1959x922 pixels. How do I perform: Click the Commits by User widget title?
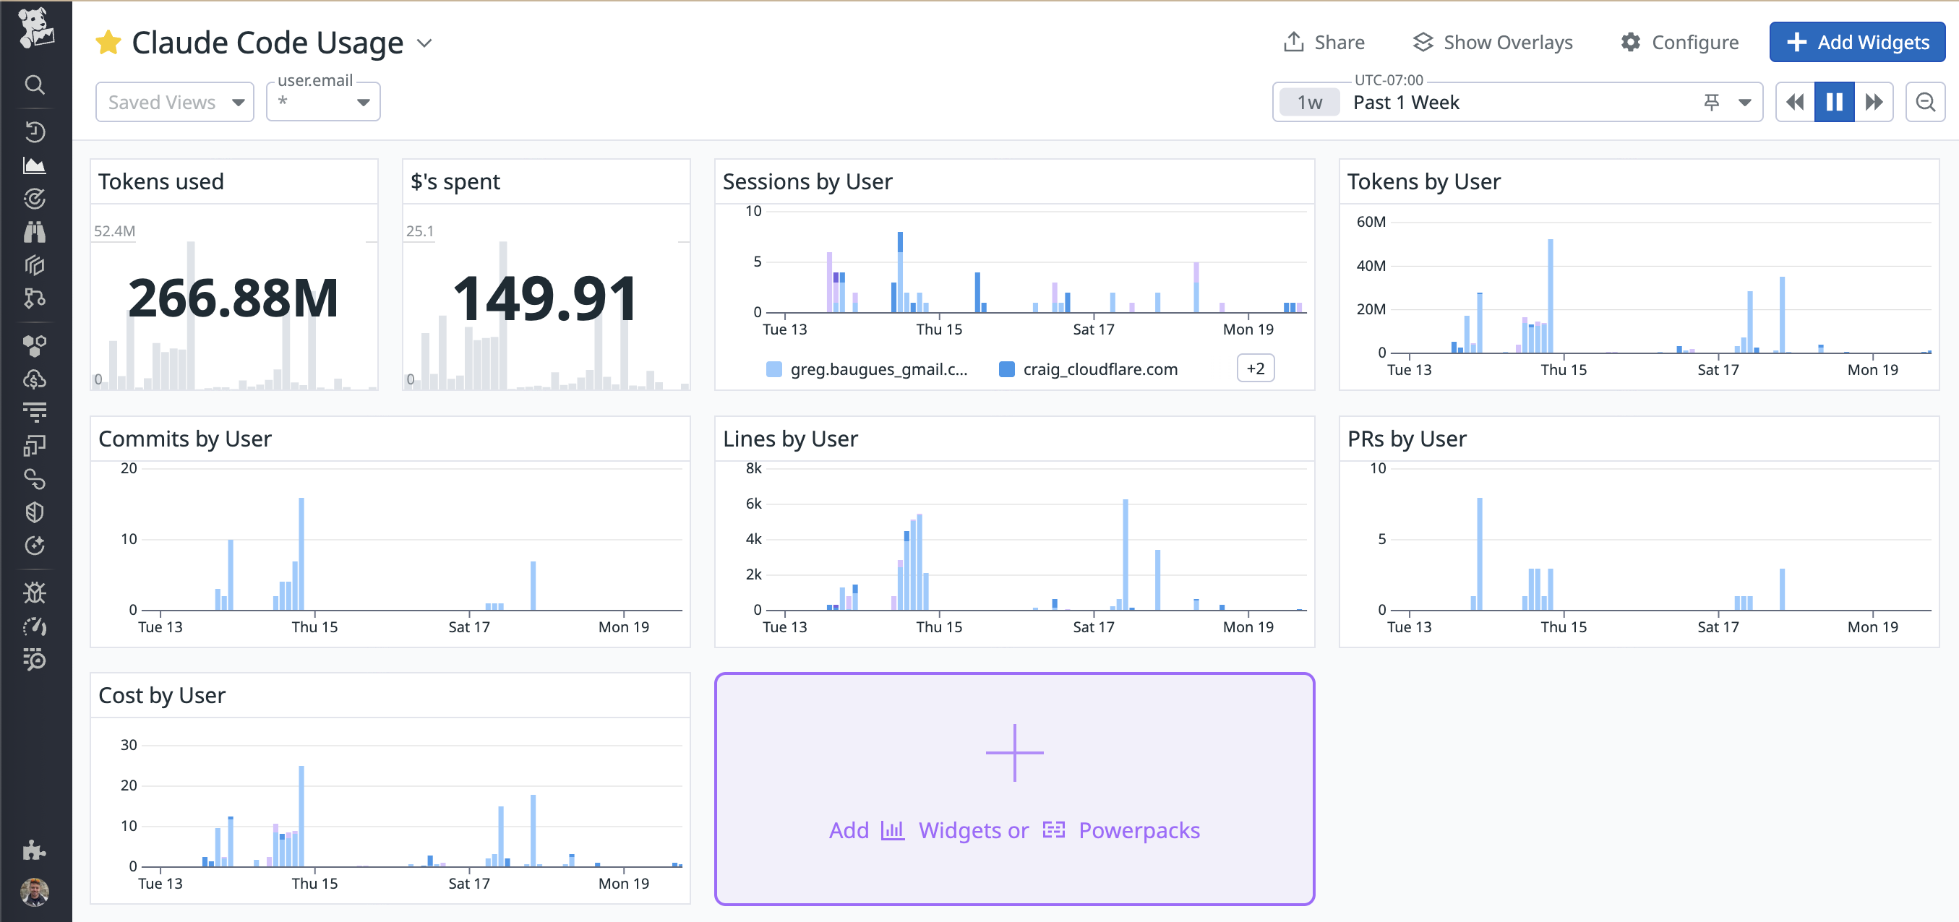(185, 439)
